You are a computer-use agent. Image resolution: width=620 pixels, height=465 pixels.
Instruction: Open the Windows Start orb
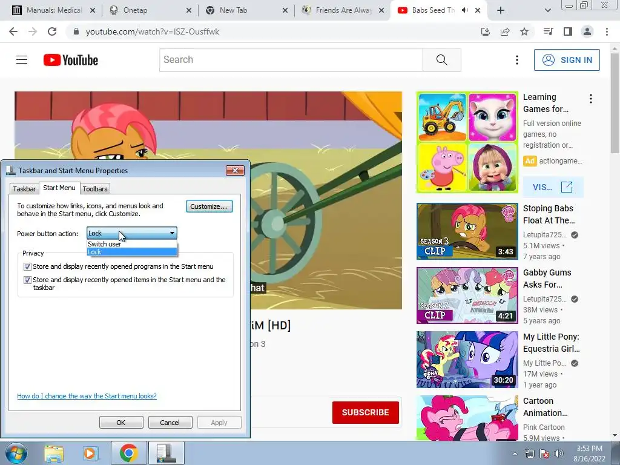pos(16,453)
